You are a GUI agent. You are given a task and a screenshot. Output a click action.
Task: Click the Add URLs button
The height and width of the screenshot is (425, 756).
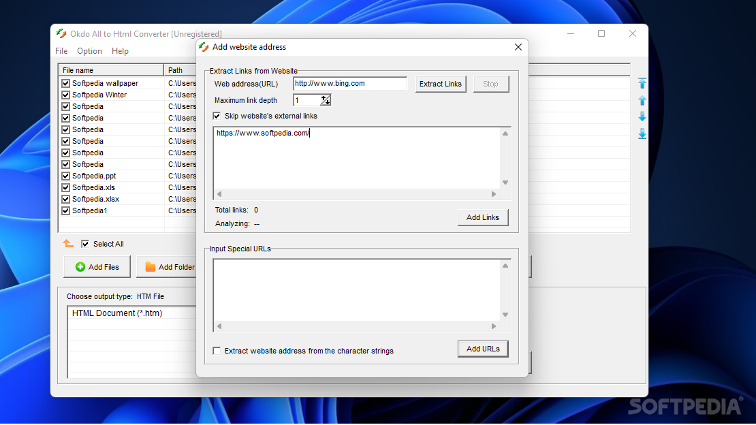tap(483, 349)
